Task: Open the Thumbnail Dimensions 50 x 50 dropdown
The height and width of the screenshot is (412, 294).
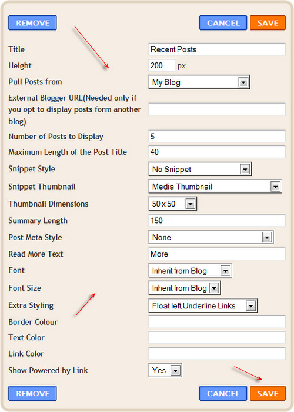Action: pyautogui.click(x=172, y=204)
